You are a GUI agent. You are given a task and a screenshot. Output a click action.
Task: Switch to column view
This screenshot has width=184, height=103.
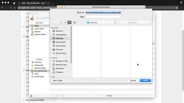(x=69, y=22)
